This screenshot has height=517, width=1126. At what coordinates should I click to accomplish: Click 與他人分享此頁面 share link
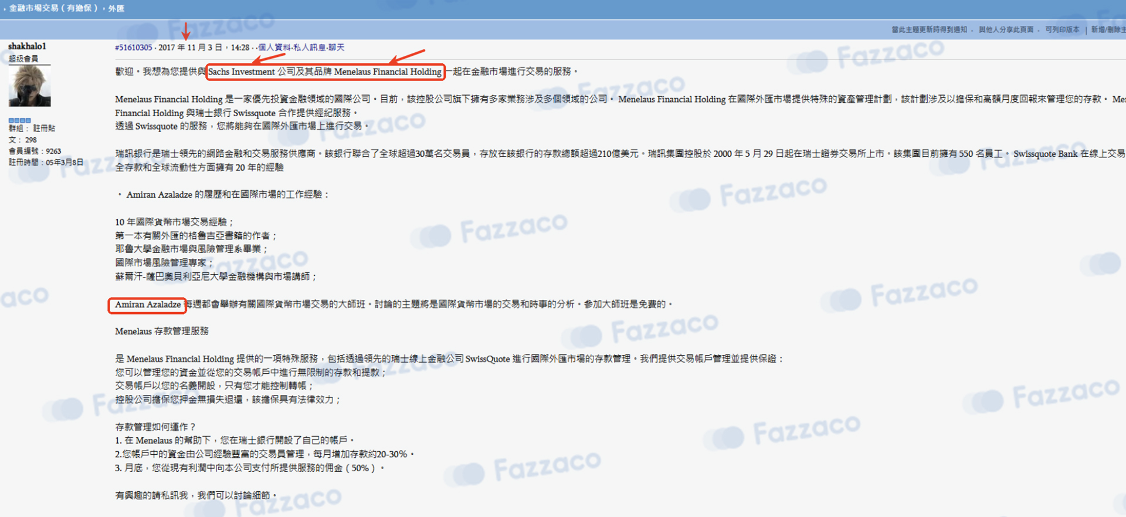[x=1006, y=29]
